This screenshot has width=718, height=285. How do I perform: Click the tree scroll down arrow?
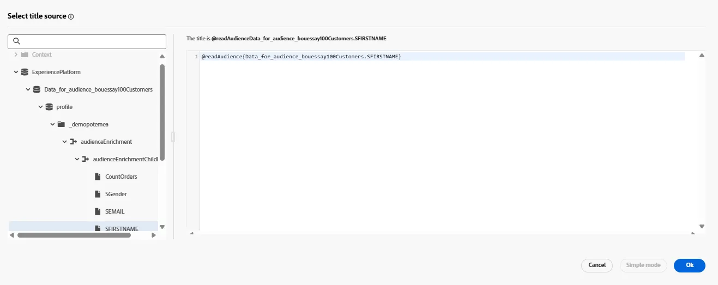pos(162,227)
